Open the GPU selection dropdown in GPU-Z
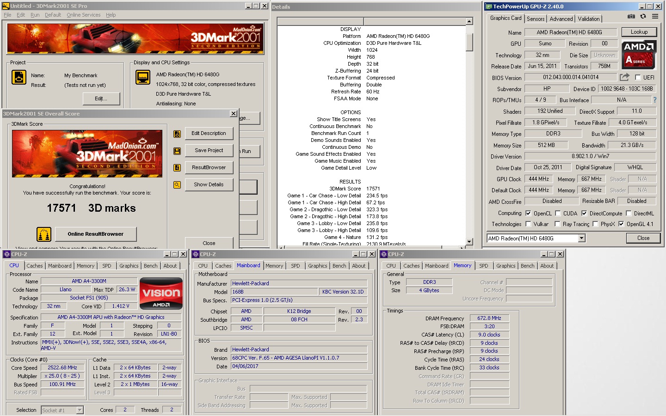This screenshot has height=416, width=666. (582, 239)
